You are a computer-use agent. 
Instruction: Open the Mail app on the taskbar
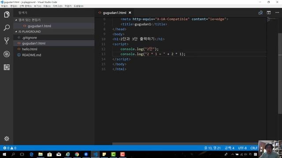click(59, 154)
